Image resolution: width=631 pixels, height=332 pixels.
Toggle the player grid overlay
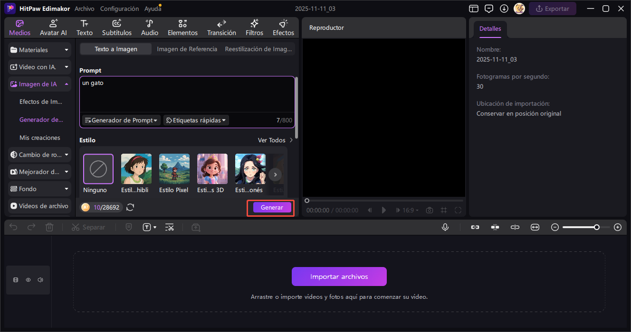point(444,210)
